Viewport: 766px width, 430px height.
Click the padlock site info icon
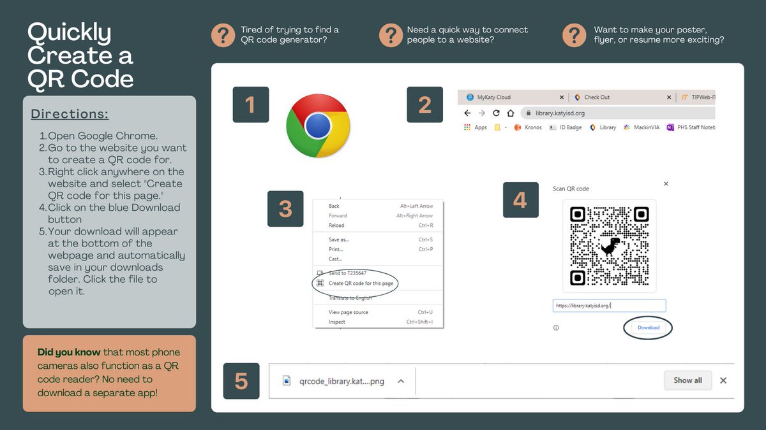coord(529,113)
